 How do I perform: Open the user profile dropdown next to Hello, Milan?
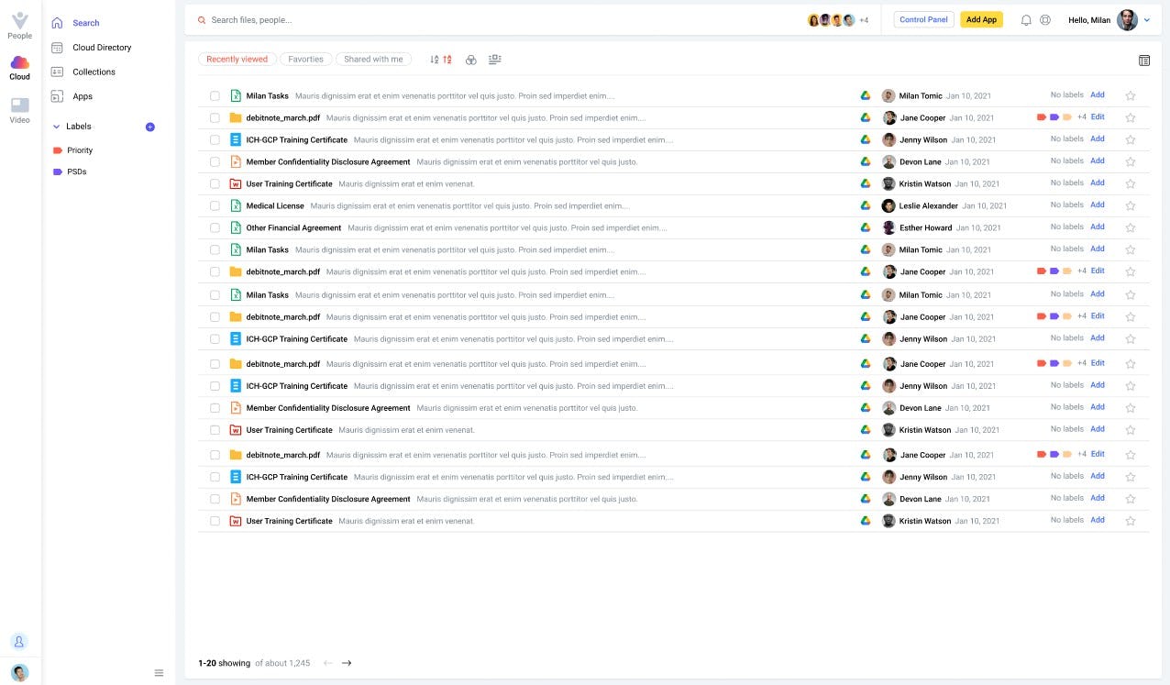click(1145, 19)
